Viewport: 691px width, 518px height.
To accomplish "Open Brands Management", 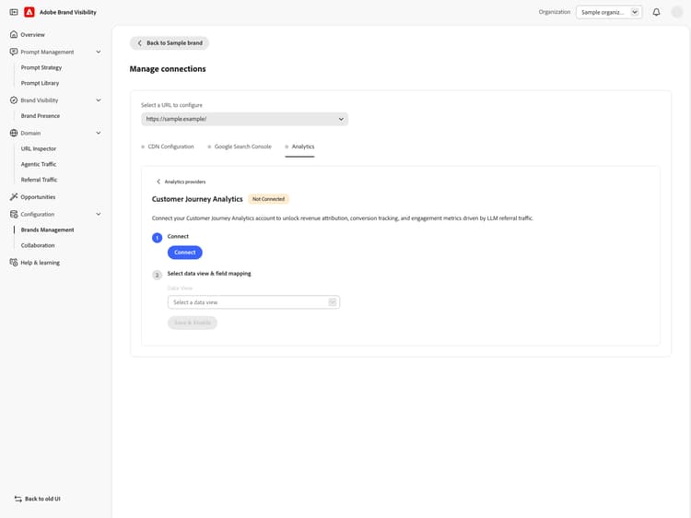I will coord(48,230).
